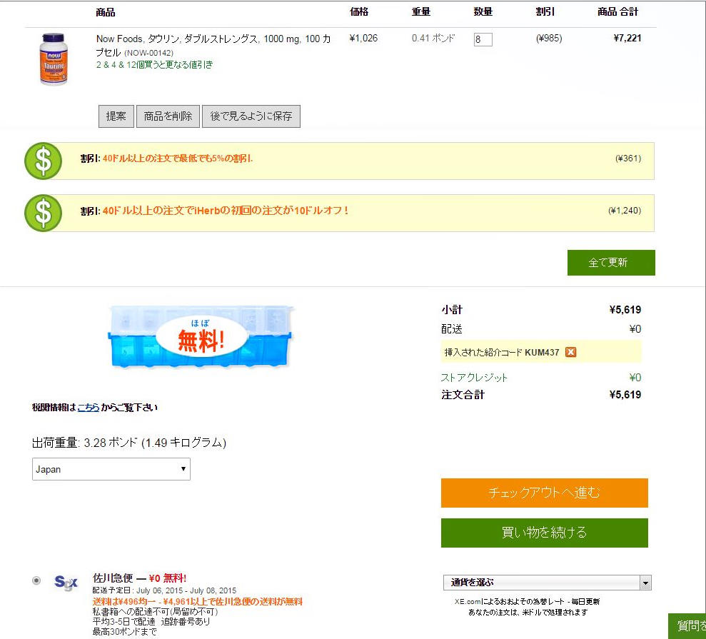Proceed to checkout with the orange button
Viewport: 706px width, 639px height.
[x=544, y=493]
